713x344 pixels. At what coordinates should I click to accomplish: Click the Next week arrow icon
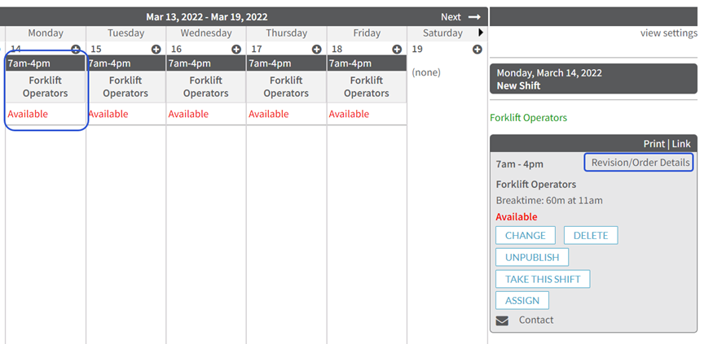tap(474, 17)
